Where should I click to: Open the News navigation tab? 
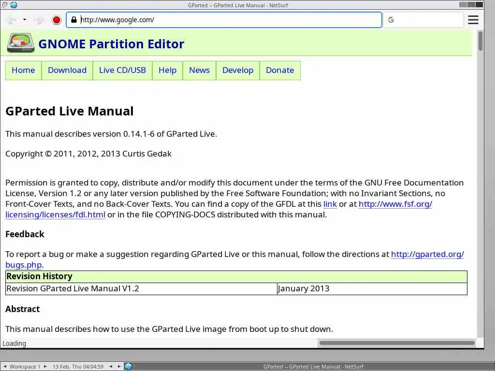pos(200,71)
